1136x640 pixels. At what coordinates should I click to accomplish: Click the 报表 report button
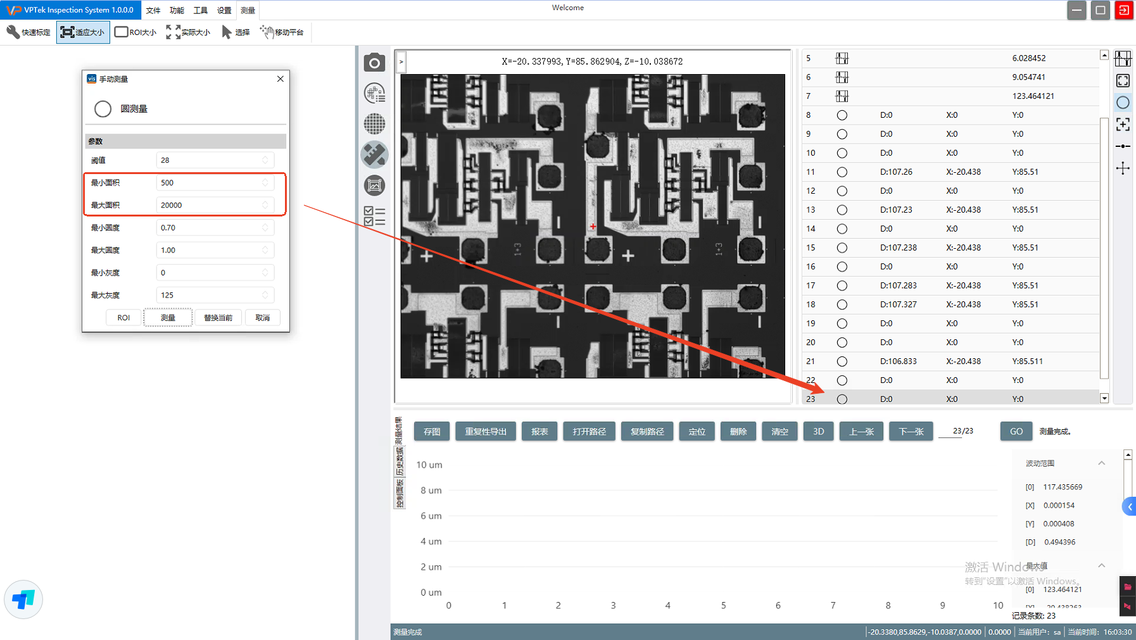540,431
